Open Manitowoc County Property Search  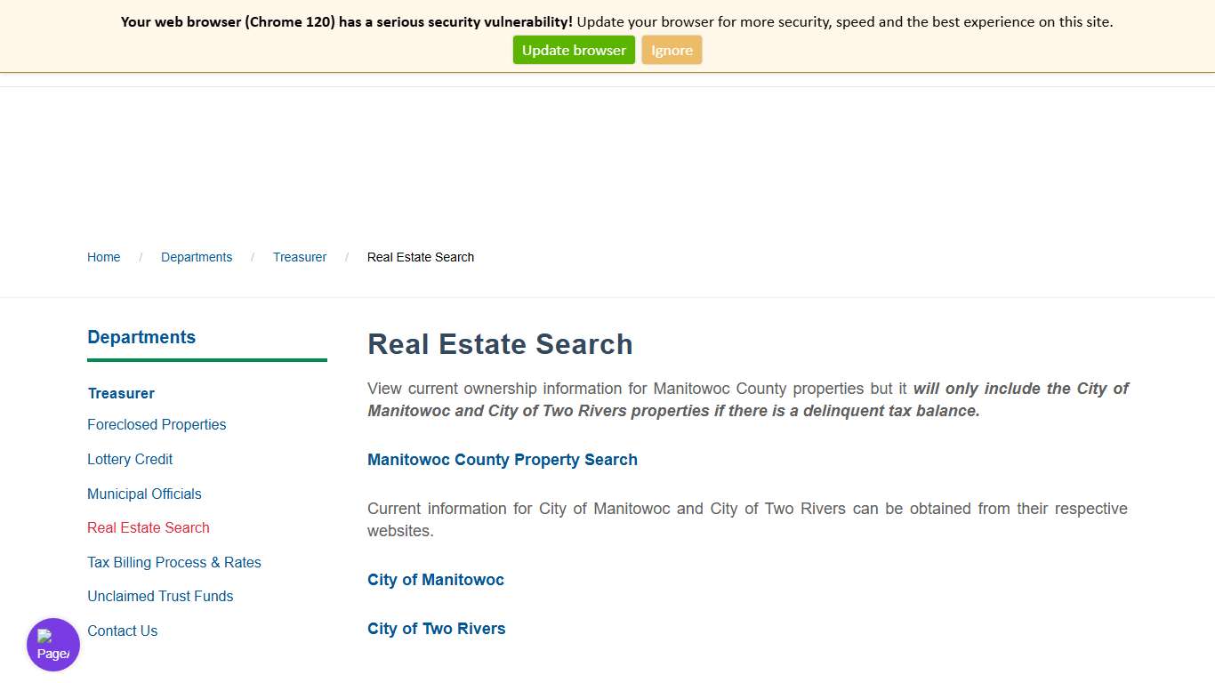(x=503, y=460)
